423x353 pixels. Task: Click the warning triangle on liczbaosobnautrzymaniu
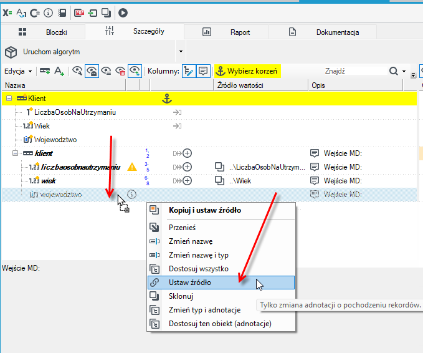point(132,167)
